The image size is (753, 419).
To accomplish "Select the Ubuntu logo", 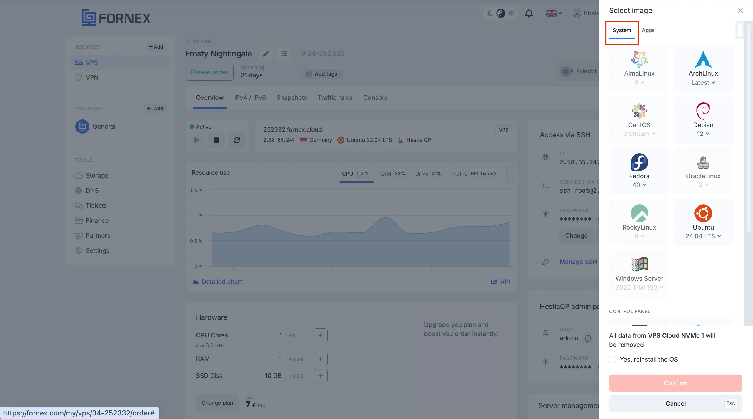I will click(x=703, y=213).
